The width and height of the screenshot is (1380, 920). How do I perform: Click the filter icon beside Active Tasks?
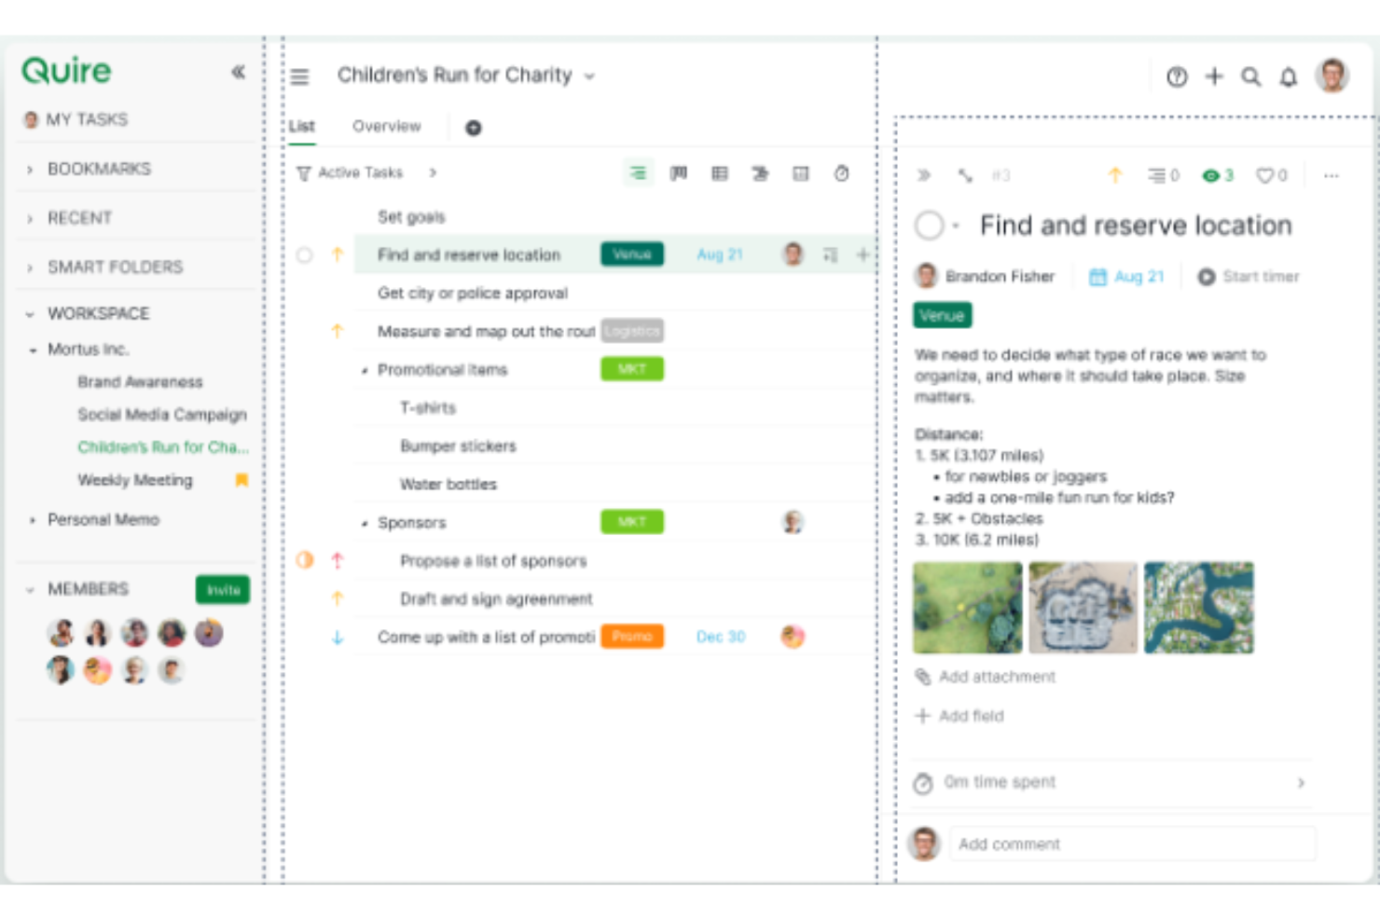[303, 173]
